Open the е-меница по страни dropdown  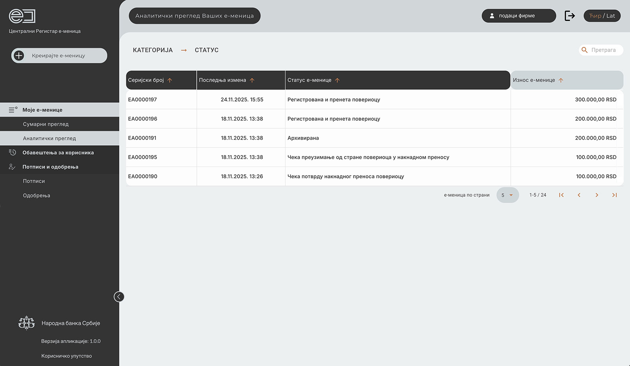pyautogui.click(x=507, y=195)
